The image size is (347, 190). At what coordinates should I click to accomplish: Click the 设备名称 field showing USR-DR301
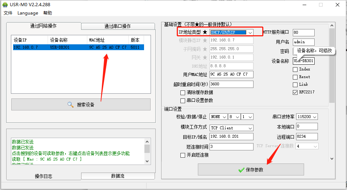(x=304, y=61)
